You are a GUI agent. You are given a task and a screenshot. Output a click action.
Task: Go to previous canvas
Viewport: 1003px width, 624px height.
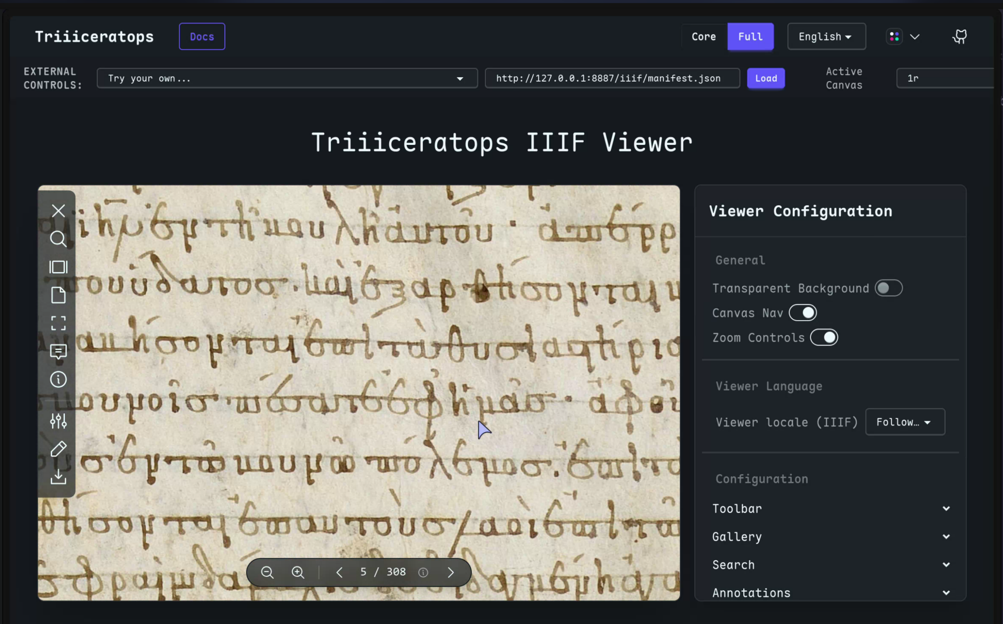[339, 572]
